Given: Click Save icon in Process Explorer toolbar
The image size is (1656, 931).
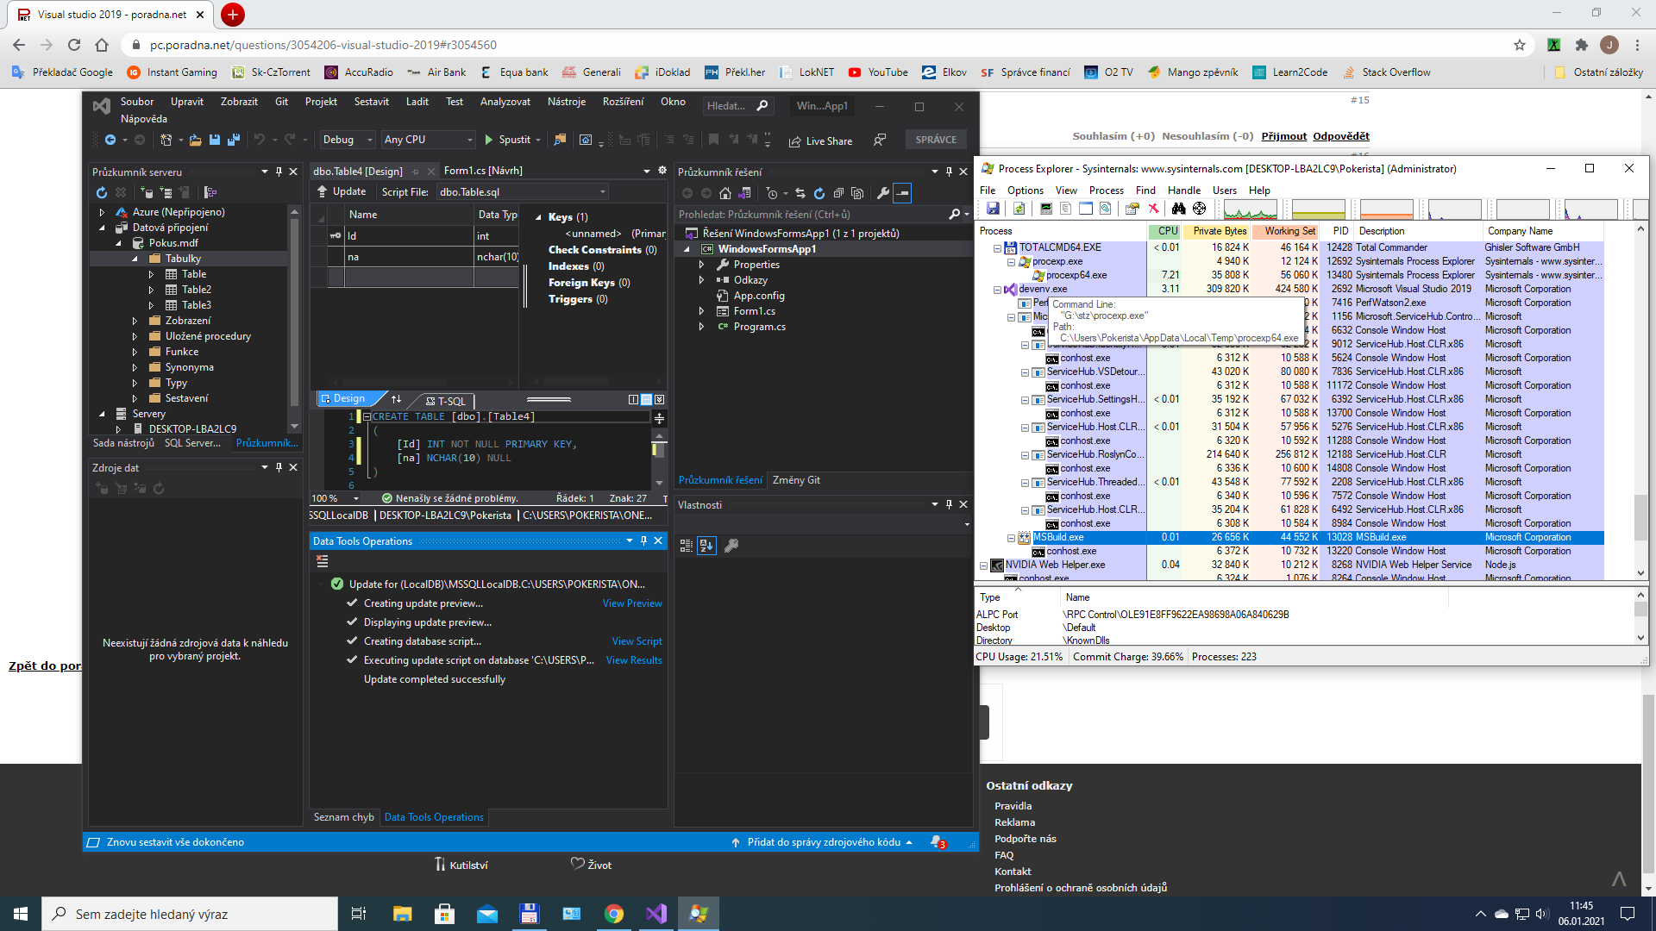Looking at the screenshot, I should coord(993,209).
